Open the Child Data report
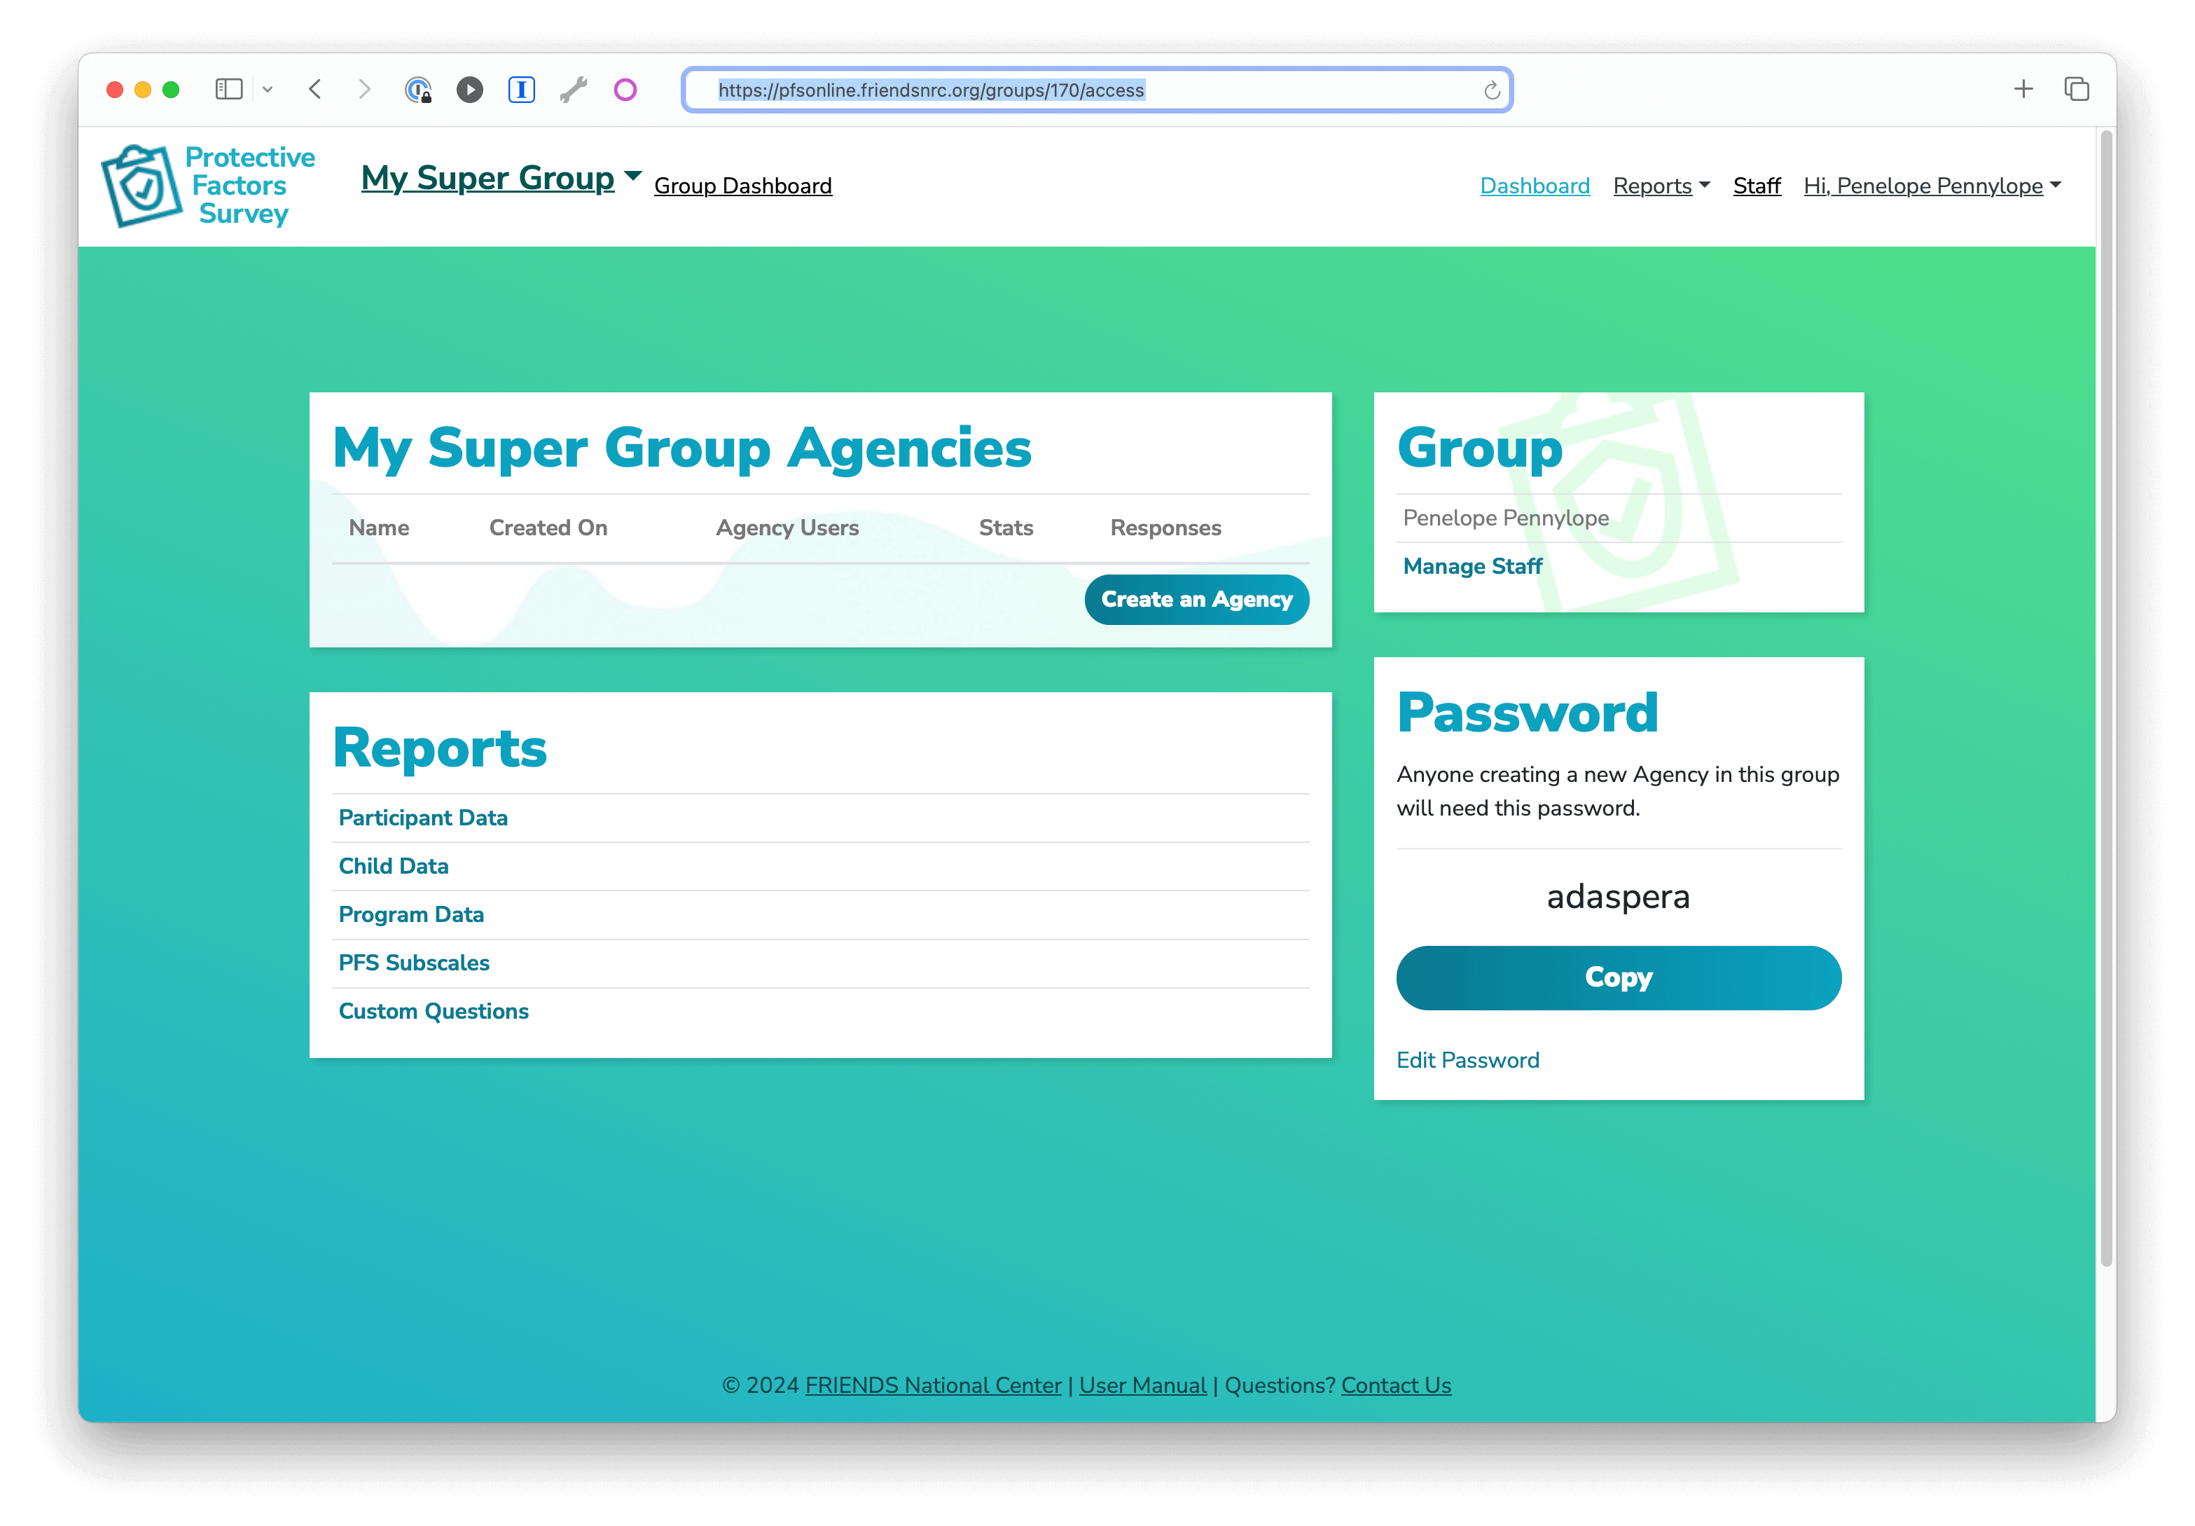This screenshot has width=2195, height=1526. click(x=393, y=865)
